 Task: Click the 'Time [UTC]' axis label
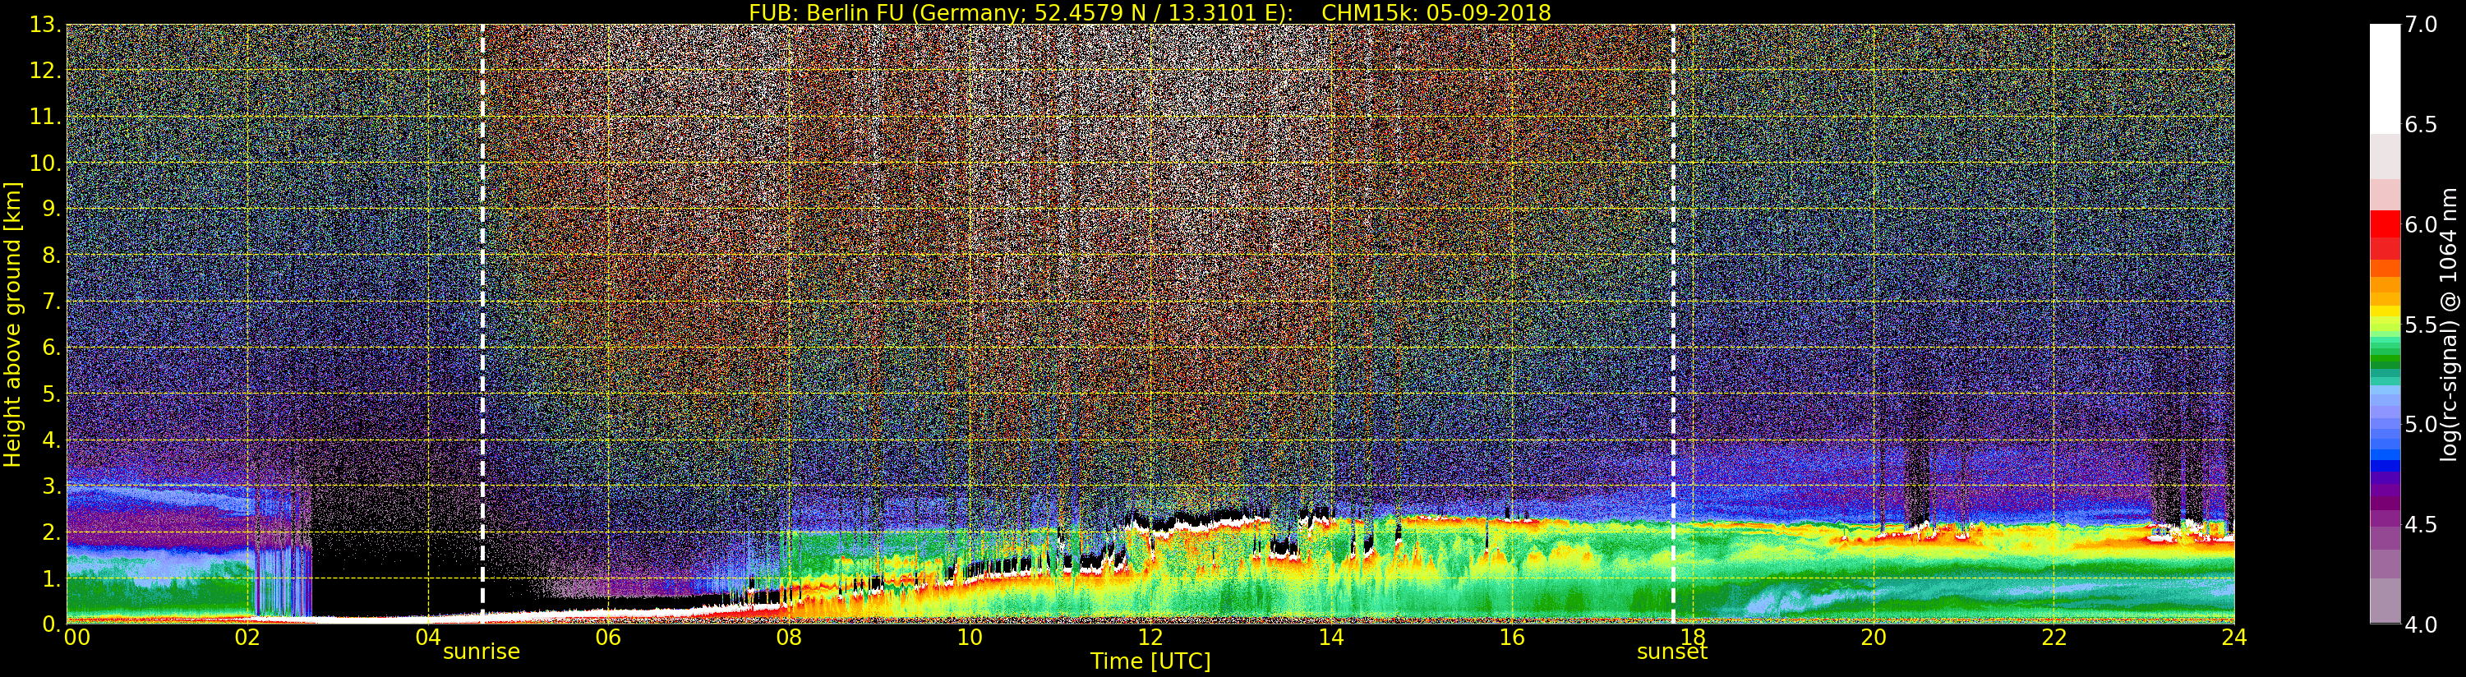coord(1150,661)
